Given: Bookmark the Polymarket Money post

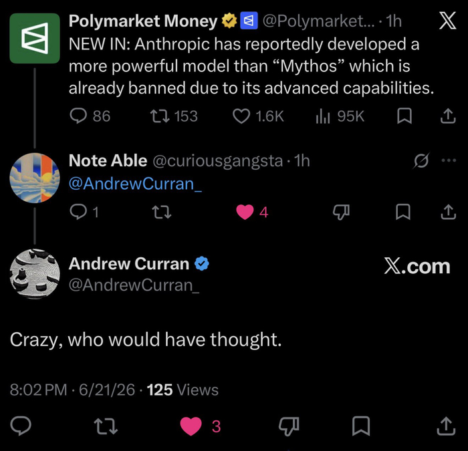Looking at the screenshot, I should pyautogui.click(x=404, y=116).
